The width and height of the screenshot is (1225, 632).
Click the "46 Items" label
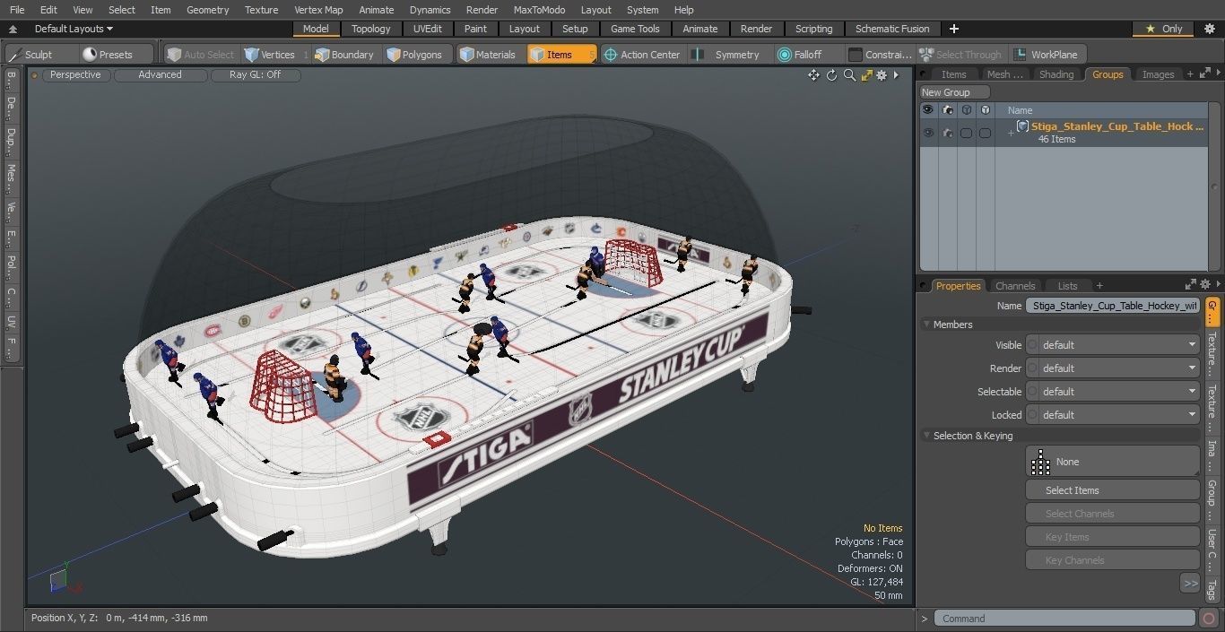1056,140
